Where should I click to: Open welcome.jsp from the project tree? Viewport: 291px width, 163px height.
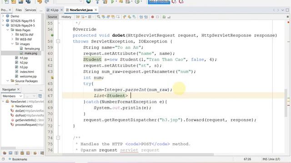[28, 77]
